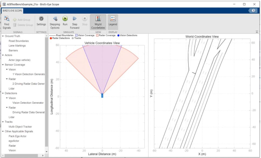261x158 pixels.
Task: Select Pack Ego Actor signal
Action: [x=17, y=136]
